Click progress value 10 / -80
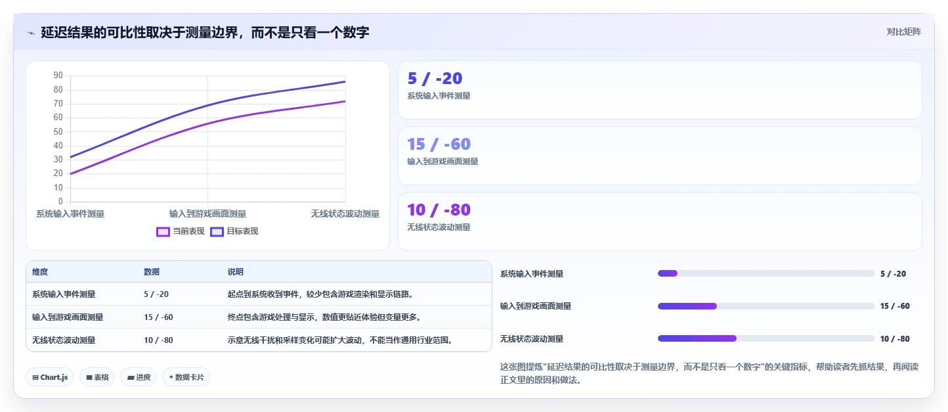The image size is (948, 412). pos(895,339)
